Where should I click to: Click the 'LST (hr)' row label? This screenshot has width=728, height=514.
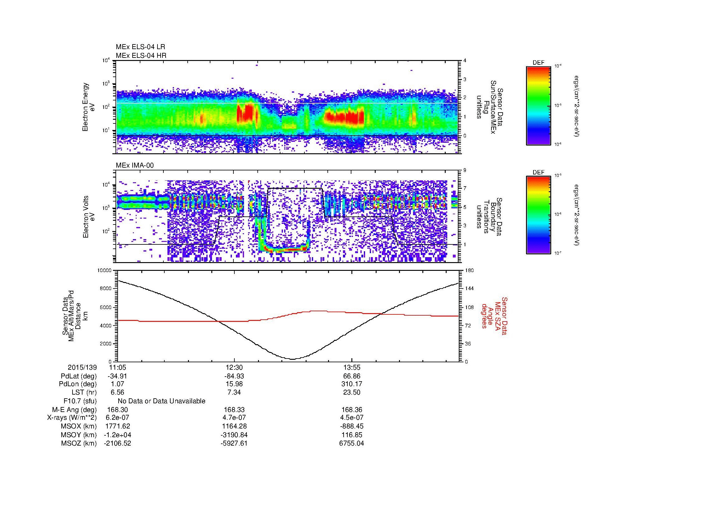[84, 392]
